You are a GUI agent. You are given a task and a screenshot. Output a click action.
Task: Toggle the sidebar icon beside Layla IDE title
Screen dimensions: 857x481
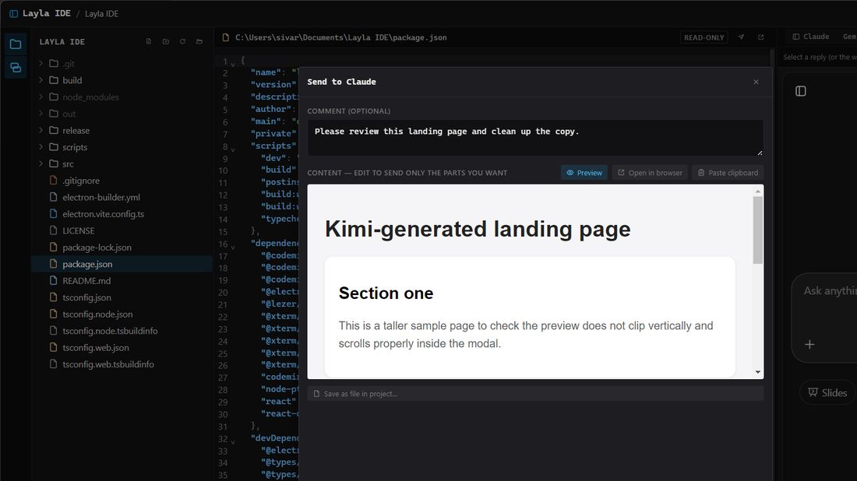(14, 14)
